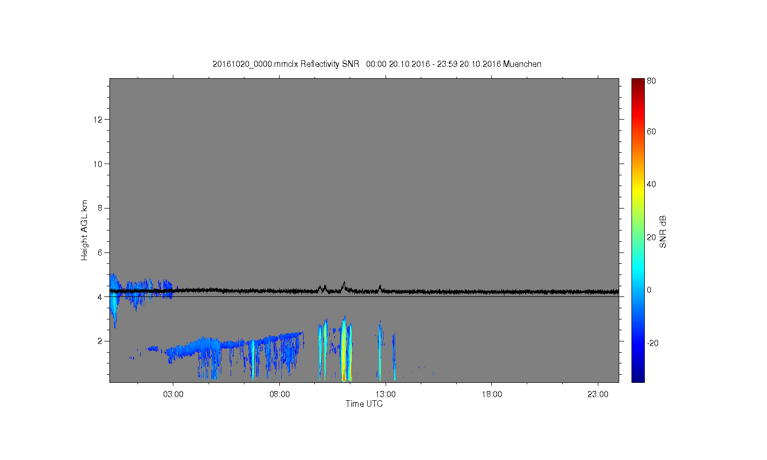Select the colorbar positive 20 value
The image size is (767, 460).
[651, 237]
